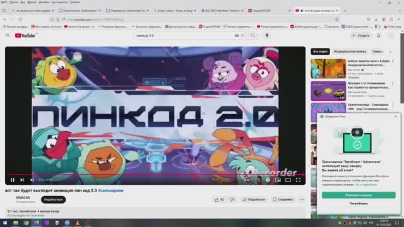
Task: Go back with the browser back arrow
Action: click(5, 20)
